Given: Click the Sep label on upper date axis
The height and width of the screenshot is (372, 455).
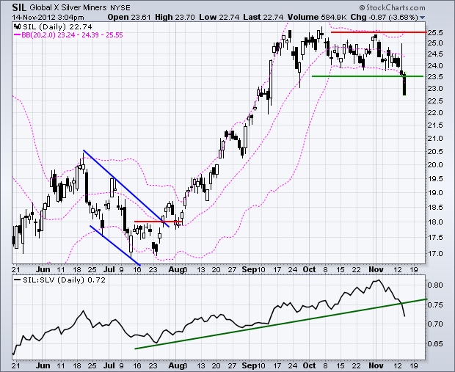Looking at the screenshot, I should coord(249,269).
